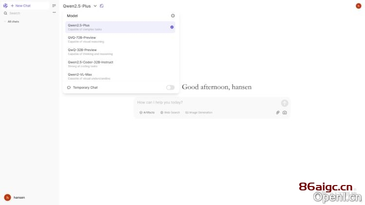
Task: Send message with the arrow button
Action: pos(285,103)
